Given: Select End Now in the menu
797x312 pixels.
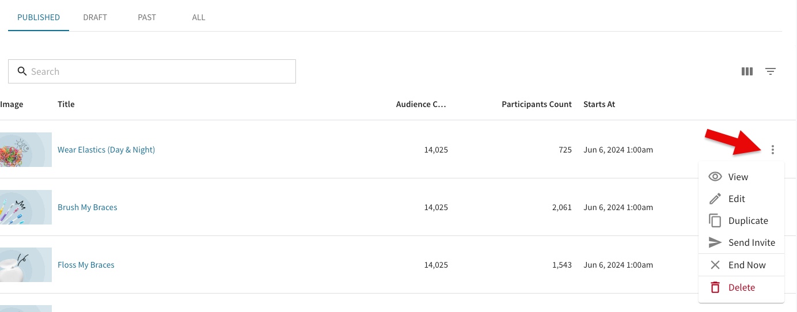Looking at the screenshot, I should (741, 265).
